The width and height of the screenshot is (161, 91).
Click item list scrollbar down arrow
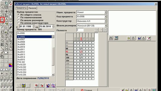tap(53, 75)
